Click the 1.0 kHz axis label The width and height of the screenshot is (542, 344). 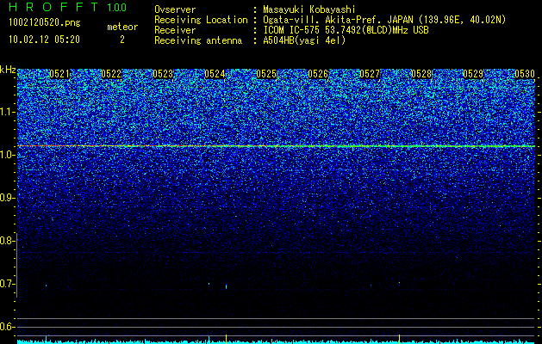[x=7, y=155]
